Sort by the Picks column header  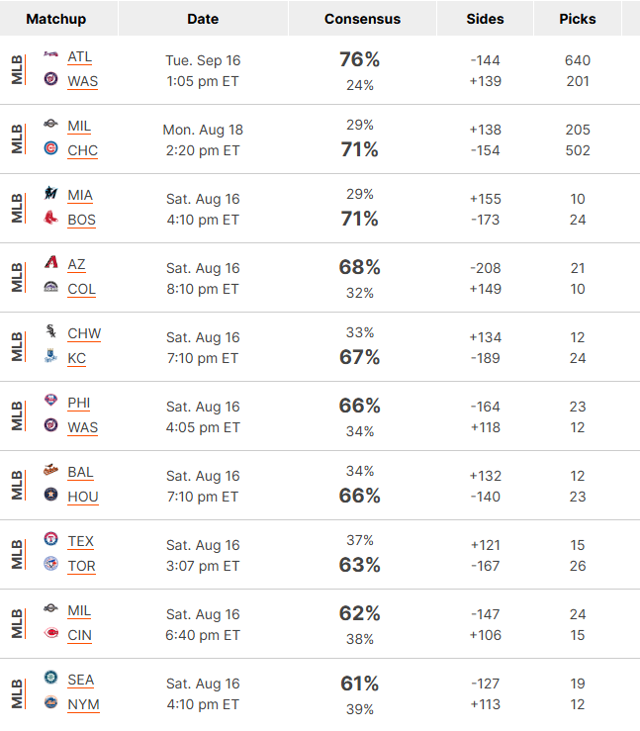[578, 19]
